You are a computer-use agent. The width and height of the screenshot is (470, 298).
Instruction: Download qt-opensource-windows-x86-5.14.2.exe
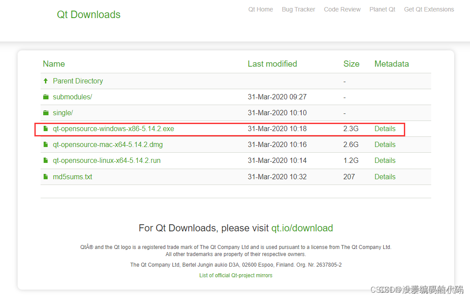[113, 129]
